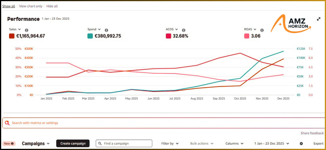Click the magnifier icon in metrics search bar
Image resolution: width=326 pixels, height=150 pixels.
pos(7,123)
